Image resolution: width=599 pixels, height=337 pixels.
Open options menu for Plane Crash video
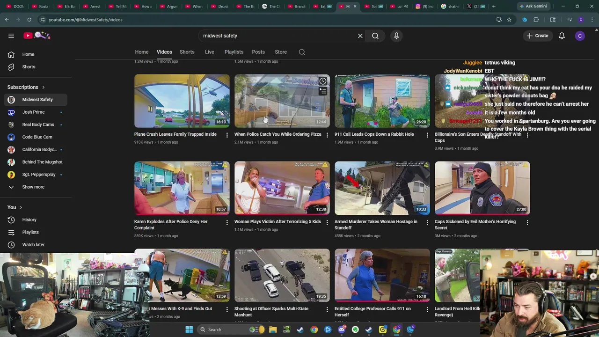(x=227, y=135)
